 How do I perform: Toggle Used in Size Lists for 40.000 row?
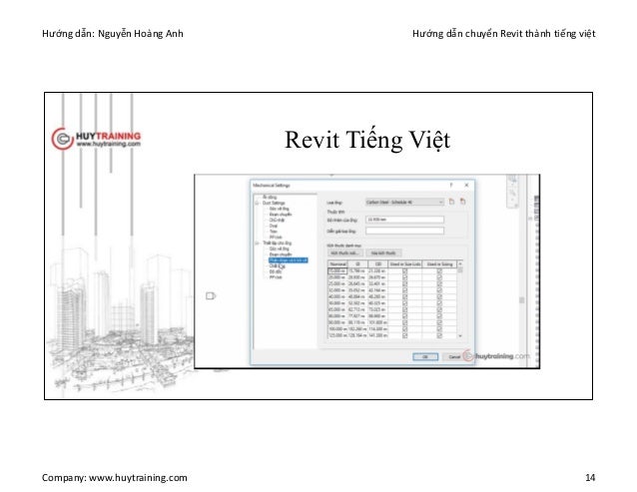click(x=404, y=296)
